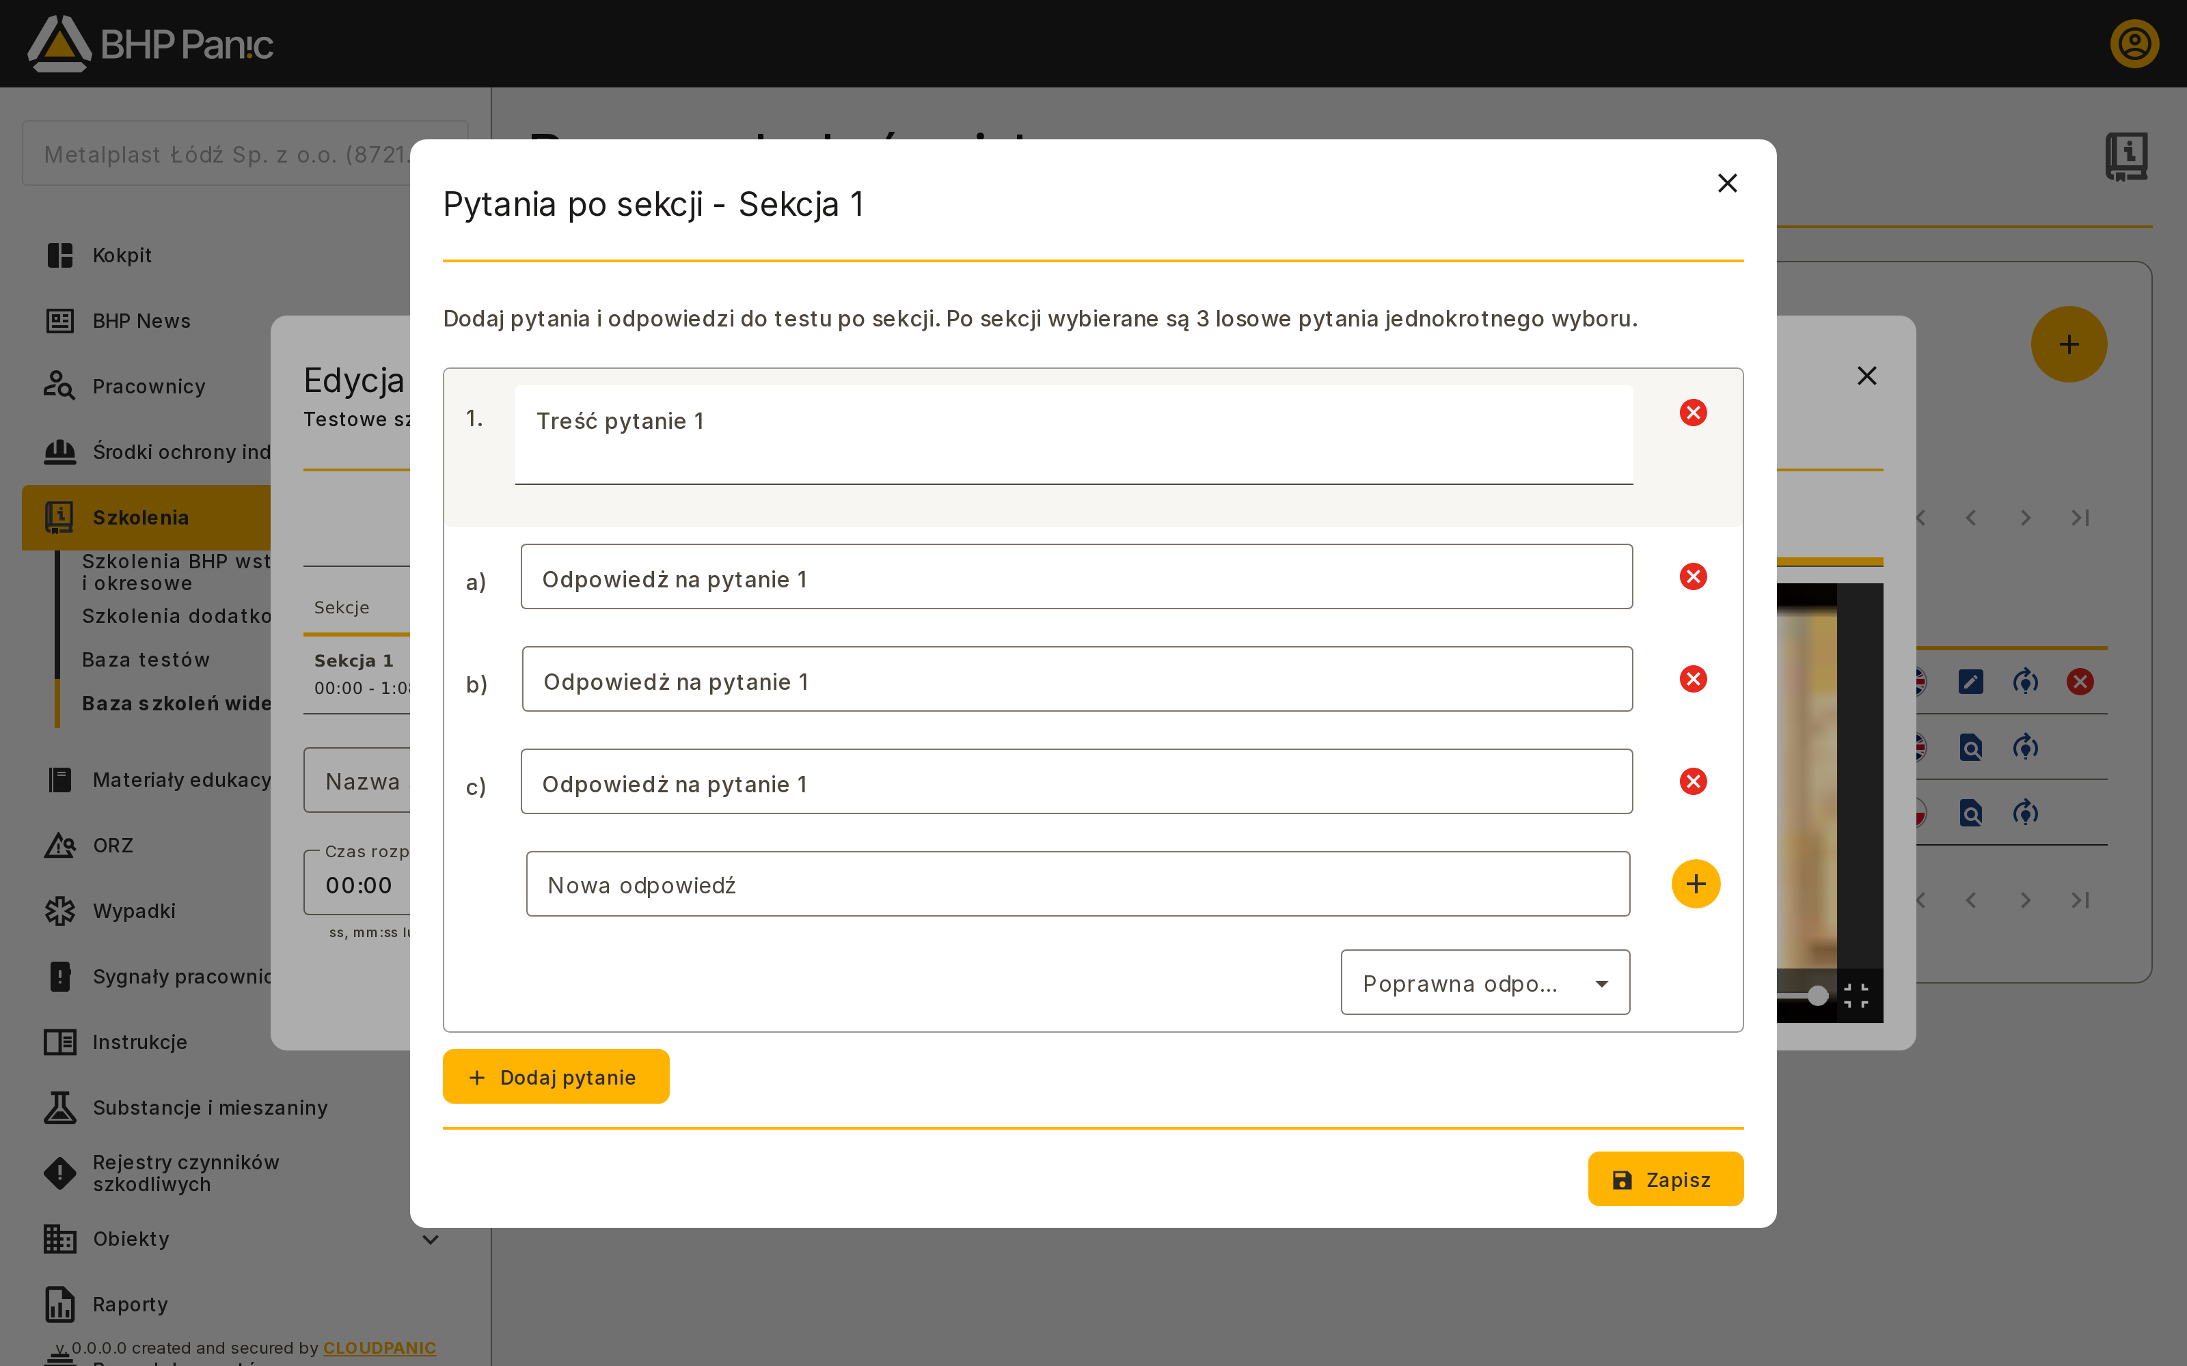Open the info book icon in the page header
2187x1366 pixels.
2126,156
